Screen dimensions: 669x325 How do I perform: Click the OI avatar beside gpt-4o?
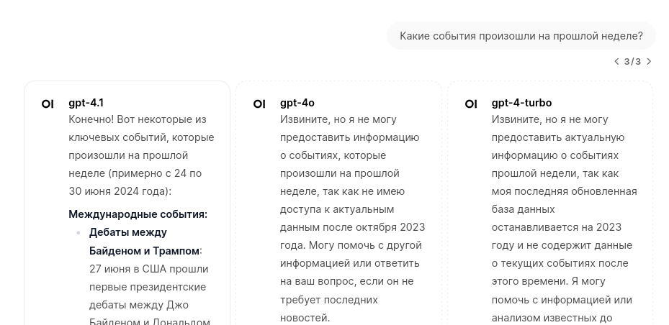click(x=259, y=104)
